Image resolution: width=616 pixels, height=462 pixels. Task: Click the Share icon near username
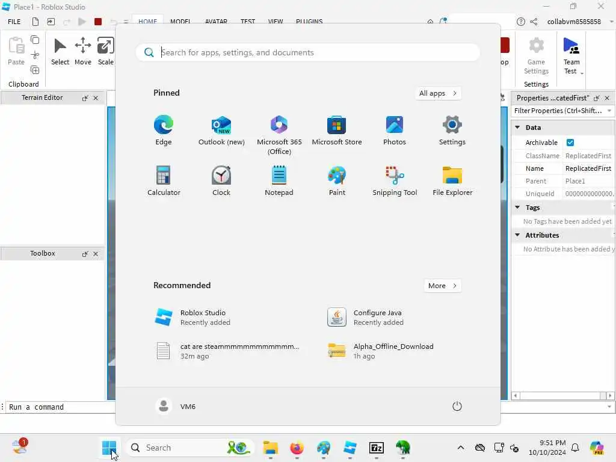click(534, 22)
